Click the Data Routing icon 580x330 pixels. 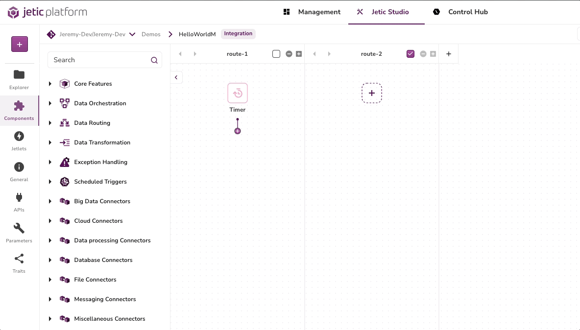coord(65,123)
